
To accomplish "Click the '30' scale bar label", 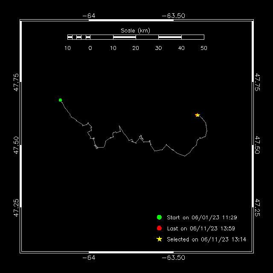I will [x=158, y=48].
